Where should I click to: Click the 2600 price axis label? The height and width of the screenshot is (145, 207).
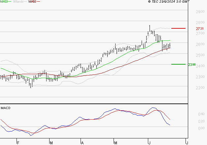200,44
